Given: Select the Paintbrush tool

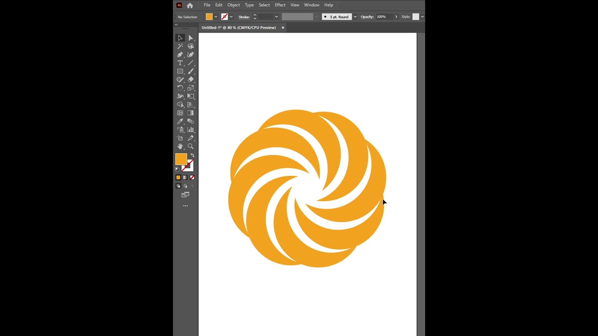Looking at the screenshot, I should coord(191,71).
